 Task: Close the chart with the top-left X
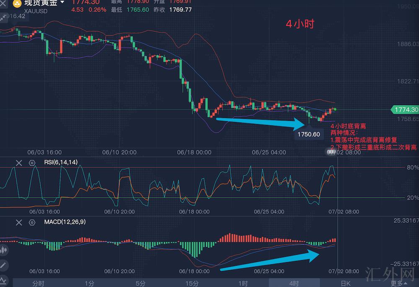point(3,3)
